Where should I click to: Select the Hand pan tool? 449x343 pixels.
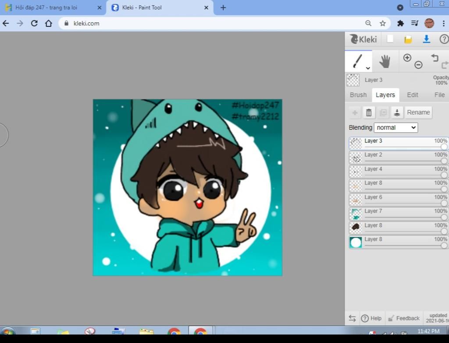(x=385, y=61)
